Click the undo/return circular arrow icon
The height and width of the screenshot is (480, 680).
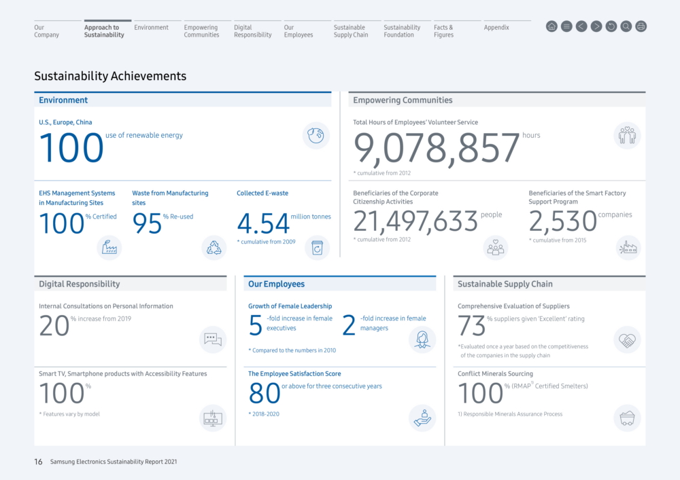pos(611,26)
